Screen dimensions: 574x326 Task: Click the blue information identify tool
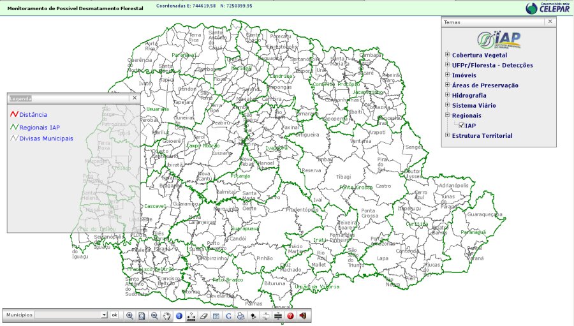[x=179, y=315]
